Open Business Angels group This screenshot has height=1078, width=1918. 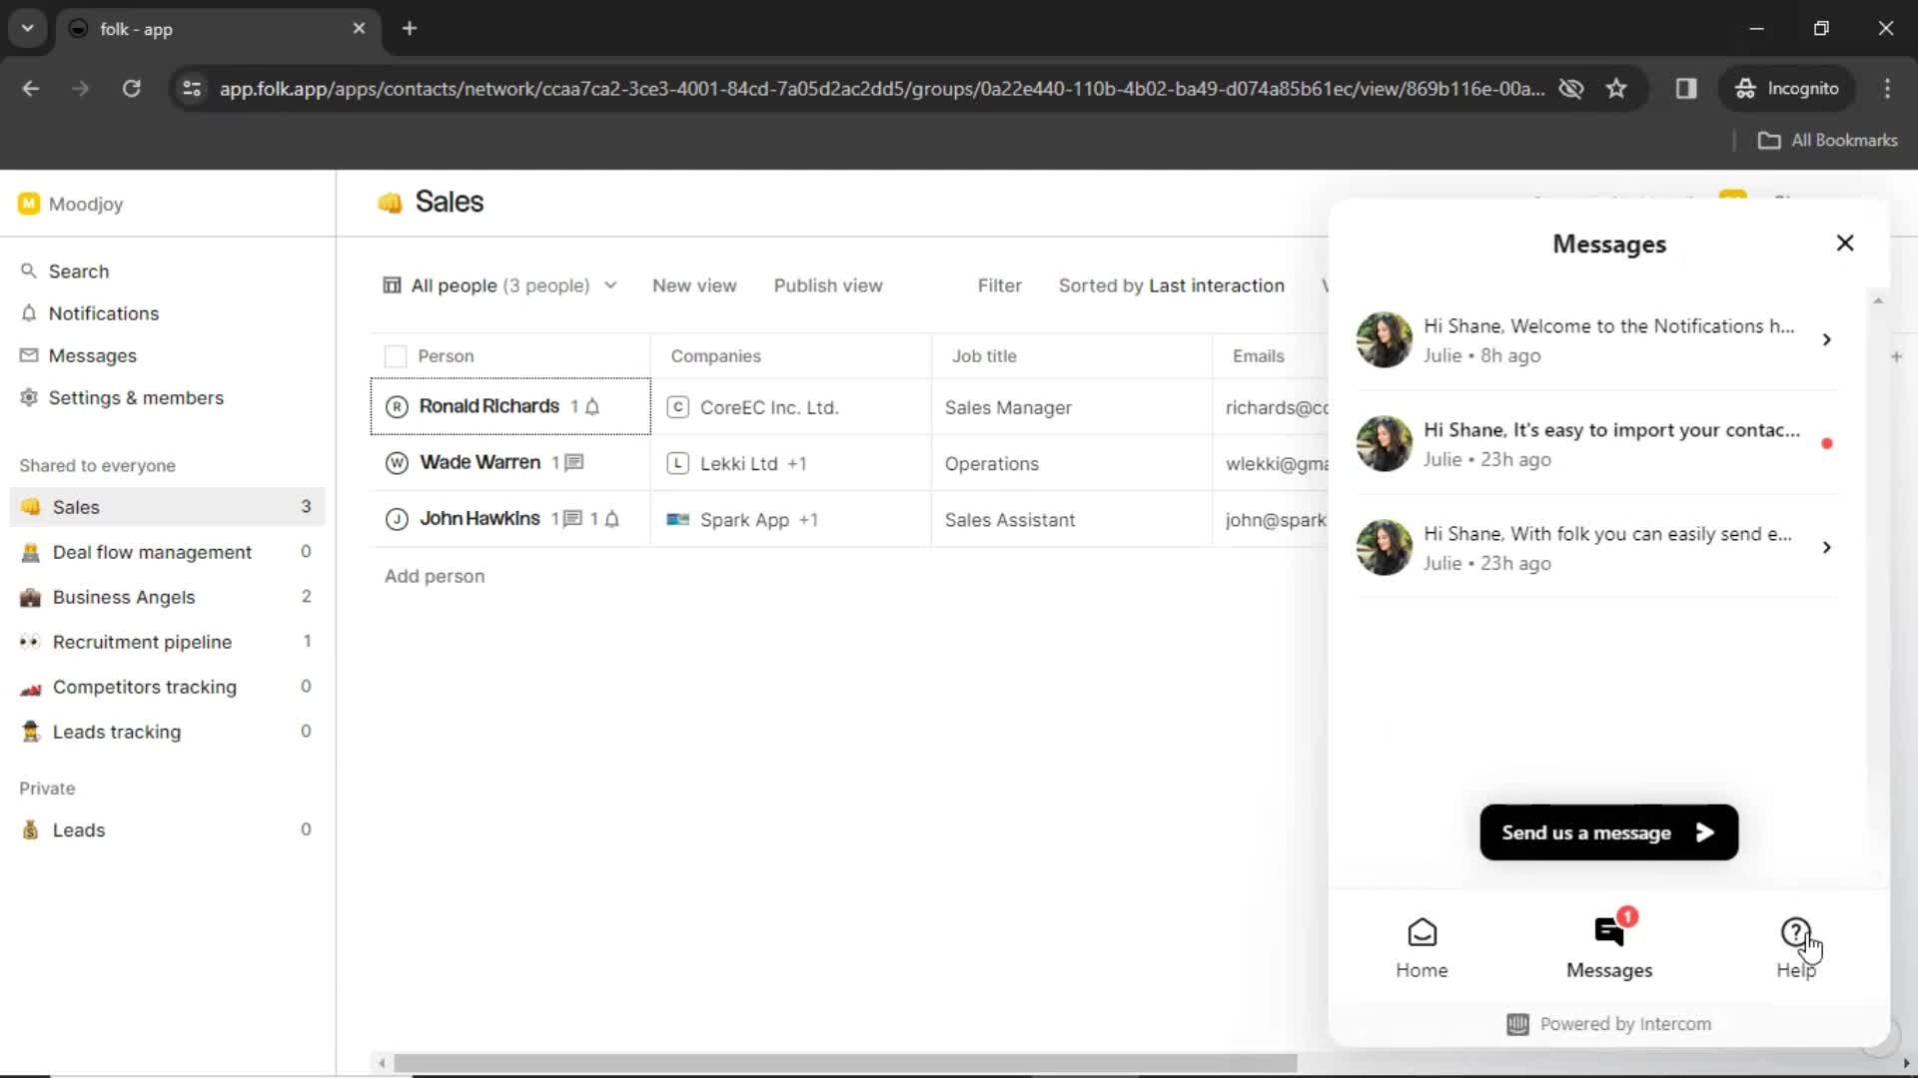coord(167,597)
